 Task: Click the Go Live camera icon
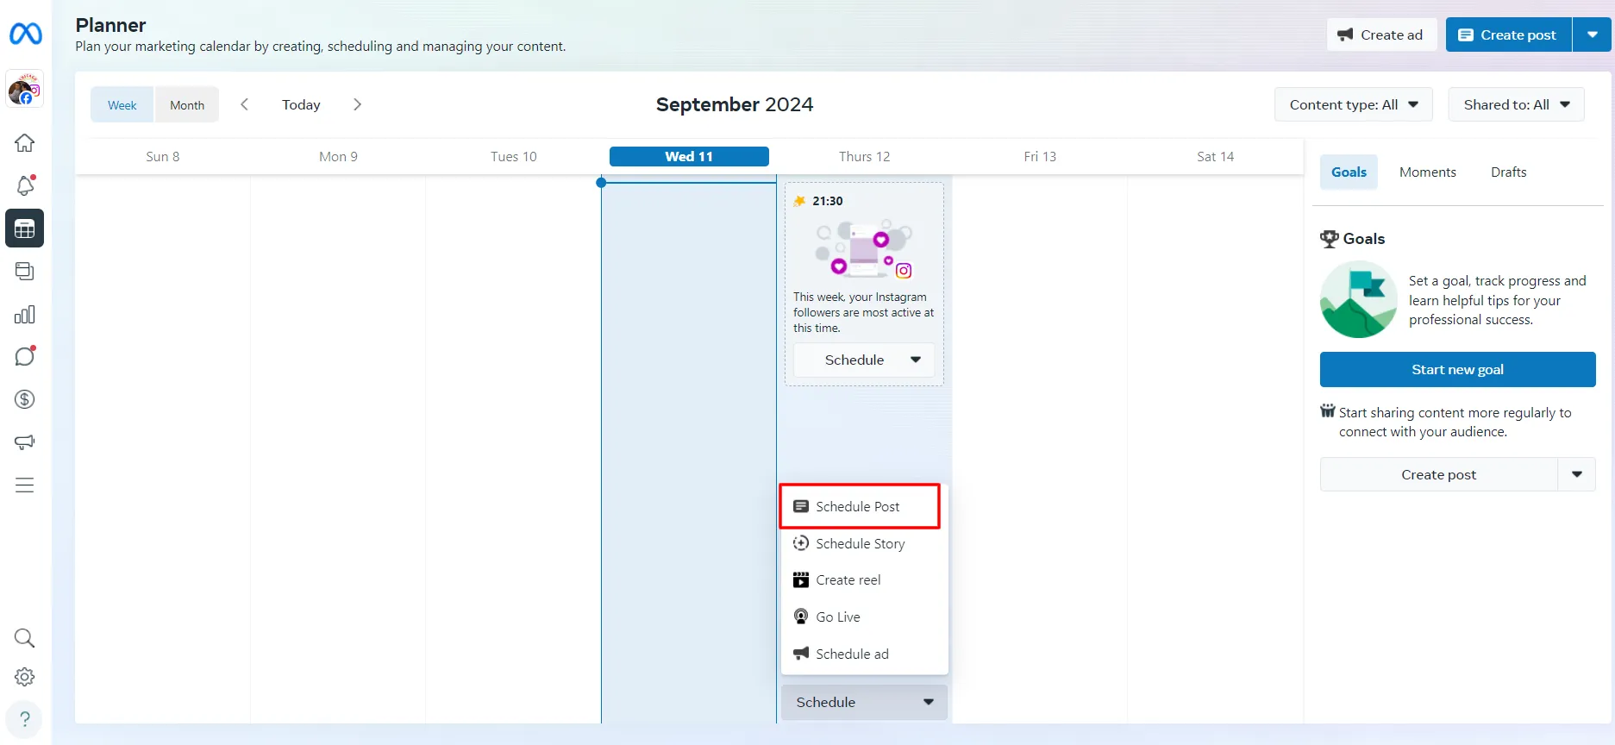[x=801, y=617]
